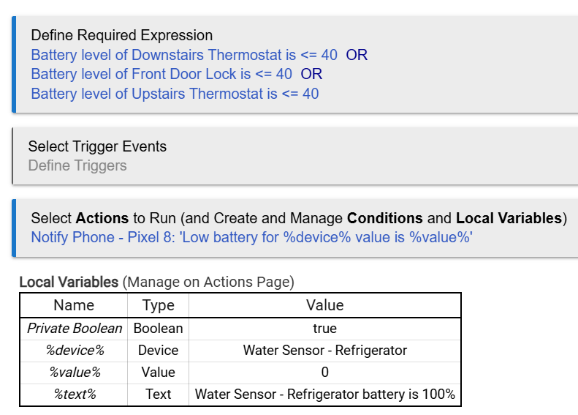
Task: Click the %text% variable name cell
Action: pyautogui.click(x=74, y=395)
